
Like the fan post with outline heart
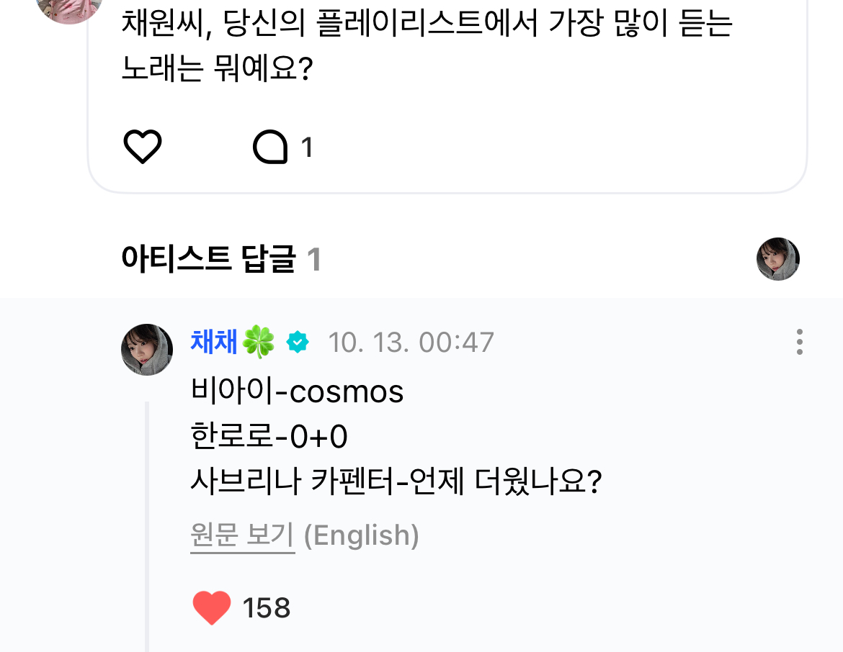pyautogui.click(x=143, y=148)
